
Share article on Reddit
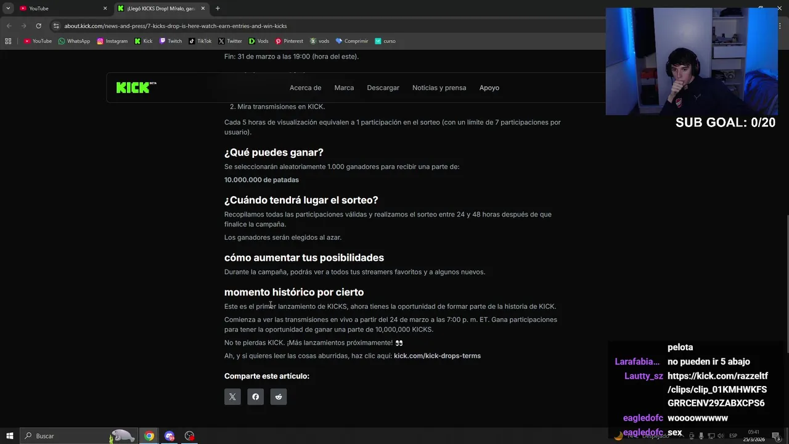point(279,397)
